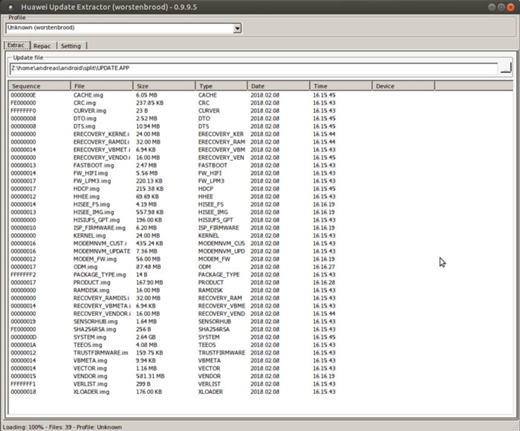
Task: Open the Setting tab
Action: click(x=71, y=46)
